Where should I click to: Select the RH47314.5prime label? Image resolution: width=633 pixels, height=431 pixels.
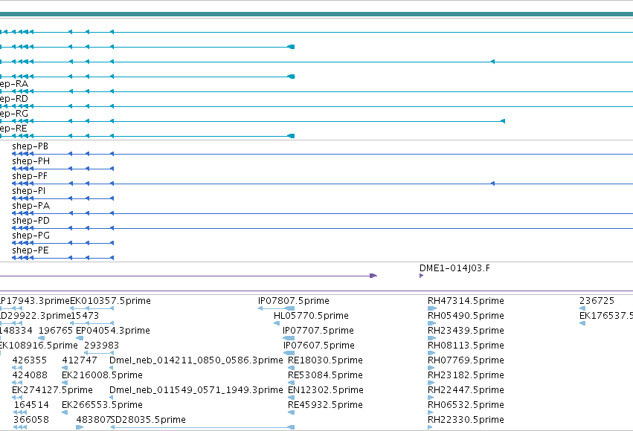[466, 301]
